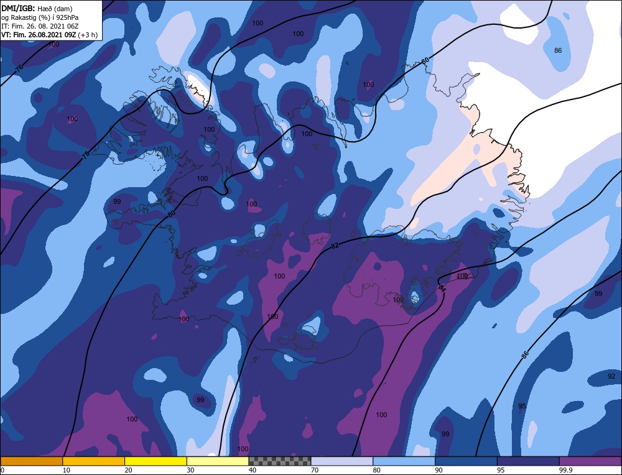
Task: Click the dark navy 95–99.9 legend swatch
Action: point(528,461)
